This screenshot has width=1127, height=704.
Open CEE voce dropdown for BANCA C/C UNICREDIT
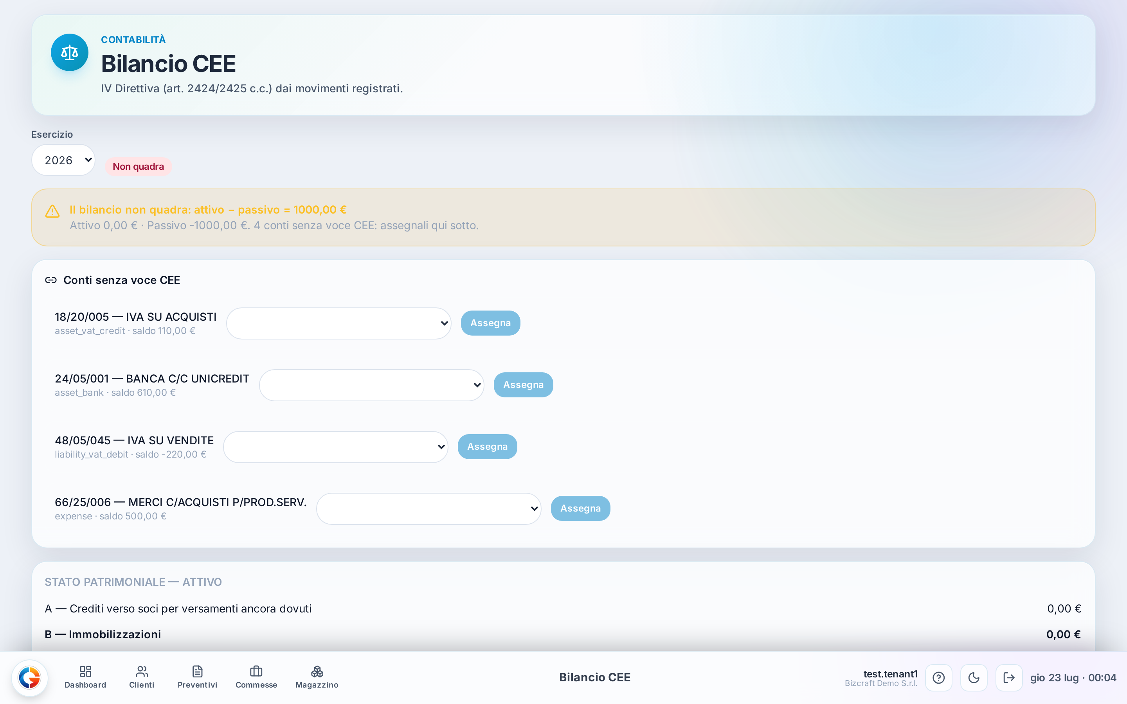point(372,385)
